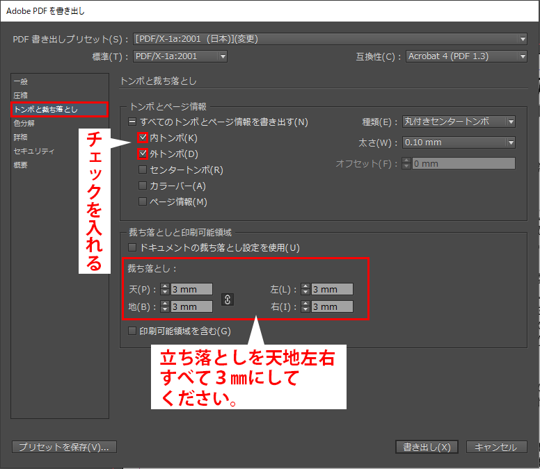Enable センタートンボ(R) checkbox

point(142,170)
